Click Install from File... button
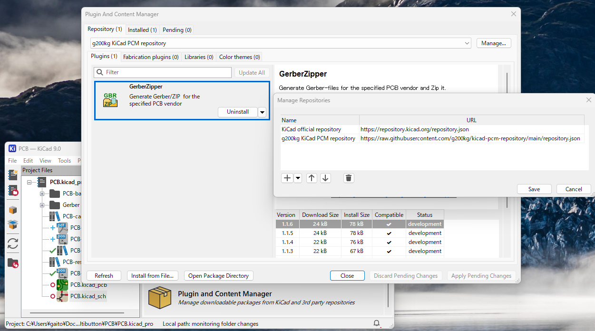 coord(153,276)
